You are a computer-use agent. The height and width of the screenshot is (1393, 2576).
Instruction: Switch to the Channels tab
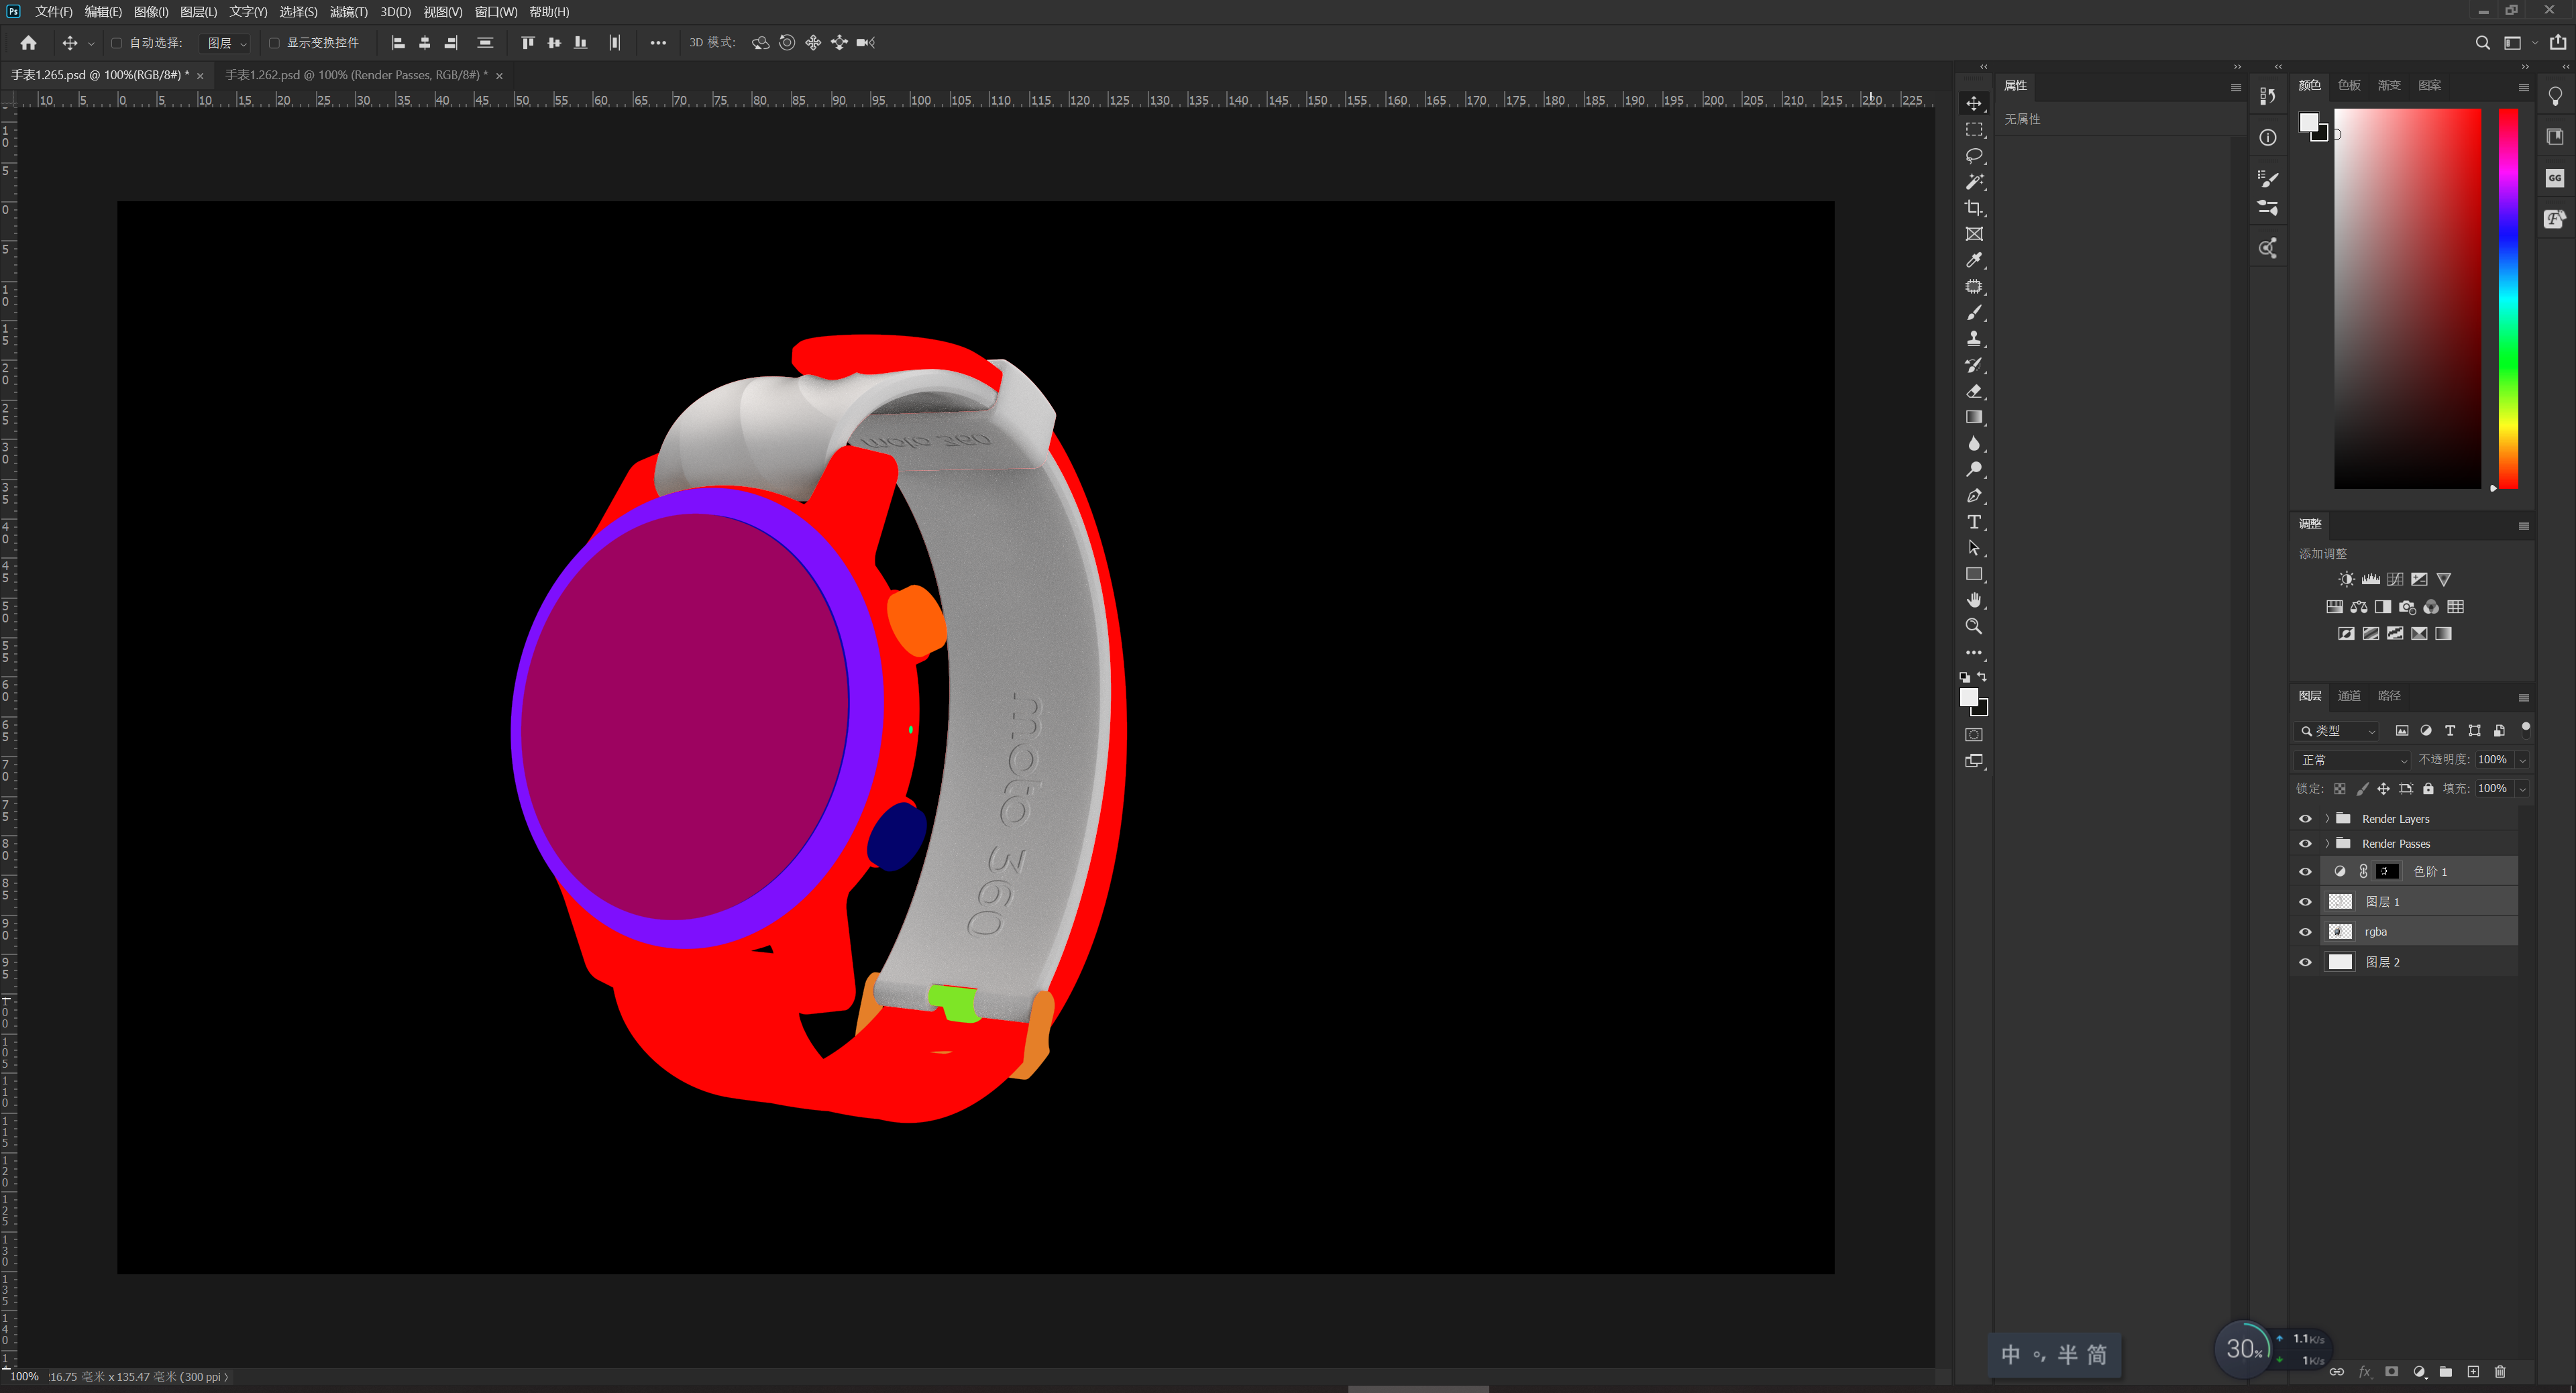pyautogui.click(x=2348, y=696)
